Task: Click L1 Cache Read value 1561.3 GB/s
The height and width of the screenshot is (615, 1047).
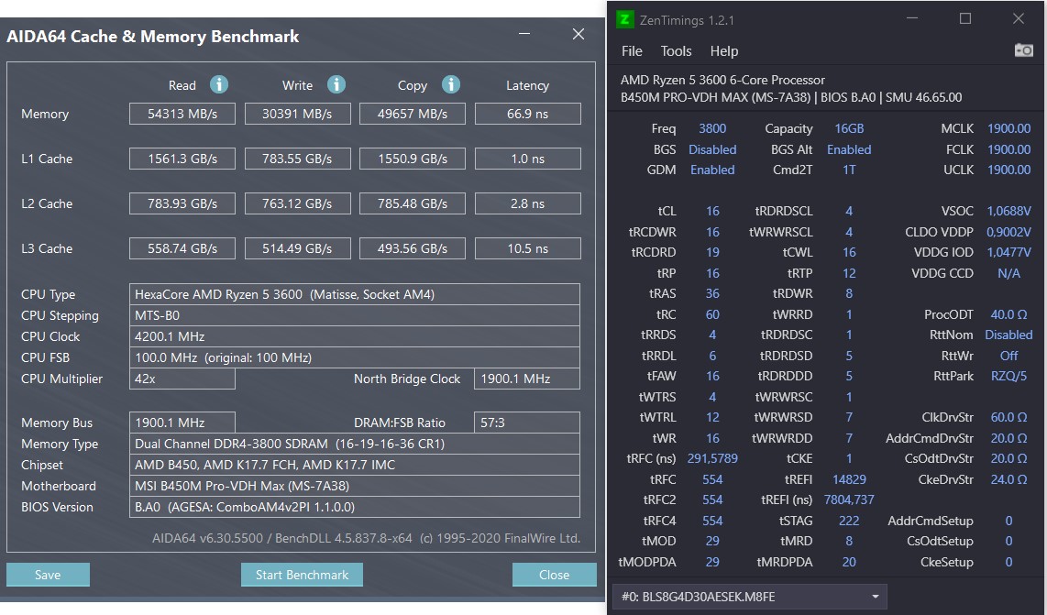Action: coord(182,159)
